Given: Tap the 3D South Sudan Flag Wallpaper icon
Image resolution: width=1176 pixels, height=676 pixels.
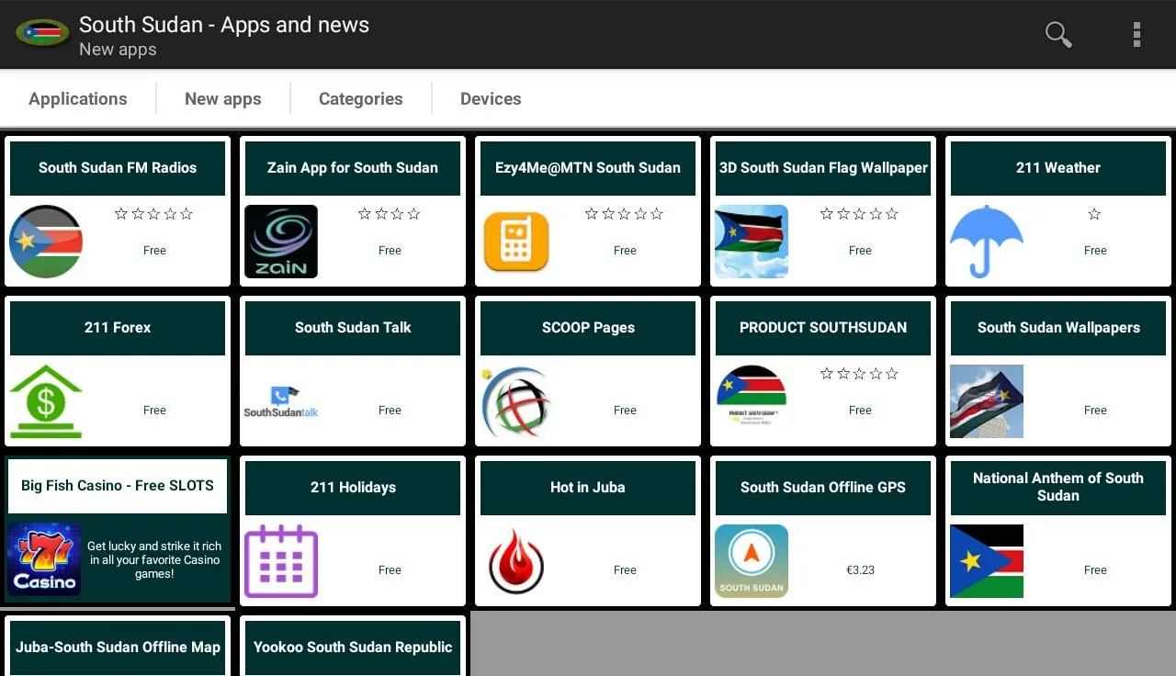Looking at the screenshot, I should [752, 242].
